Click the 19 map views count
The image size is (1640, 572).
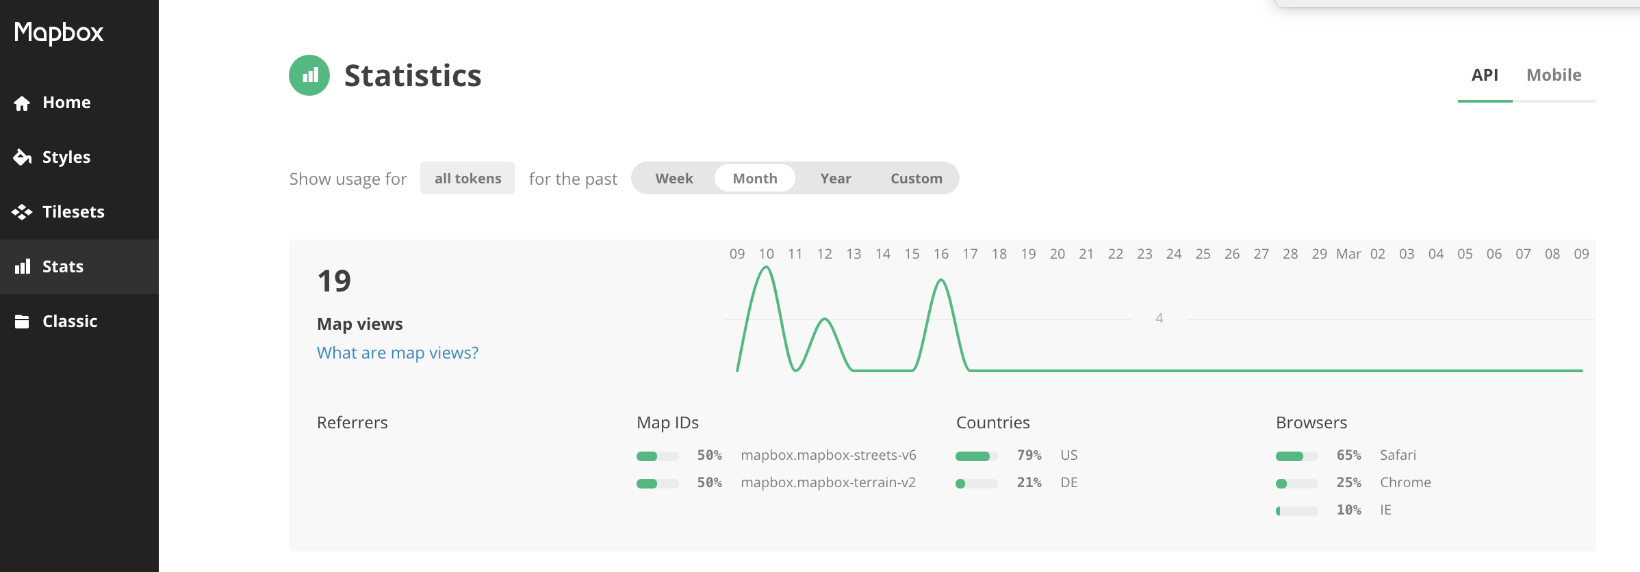(334, 281)
